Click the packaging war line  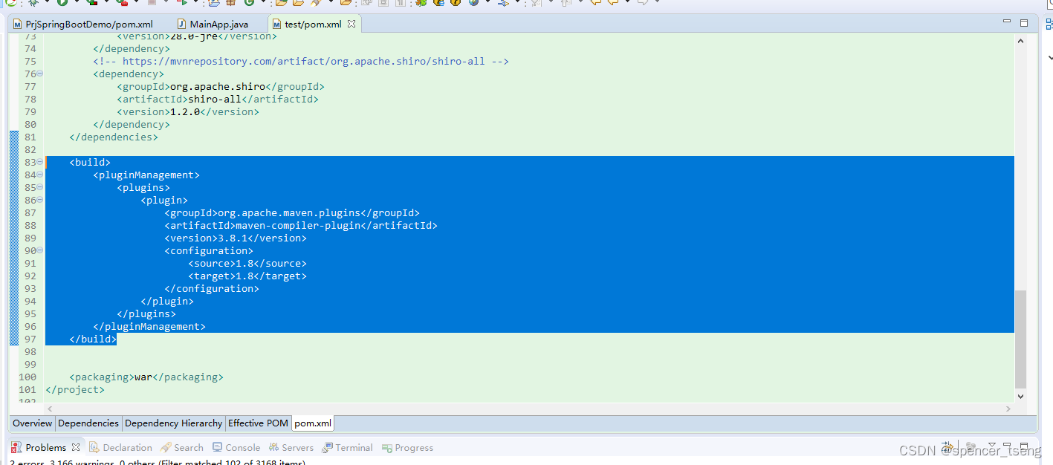146,377
